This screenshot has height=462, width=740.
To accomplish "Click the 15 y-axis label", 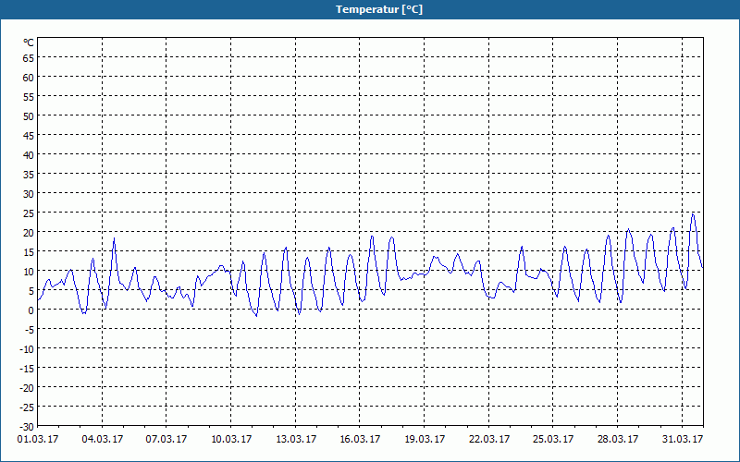I will pyautogui.click(x=29, y=251).
